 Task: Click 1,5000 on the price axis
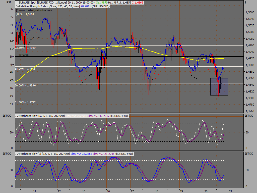250,32
